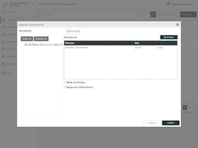
Task: Open Import in sidebar
Action: (x=11, y=49)
